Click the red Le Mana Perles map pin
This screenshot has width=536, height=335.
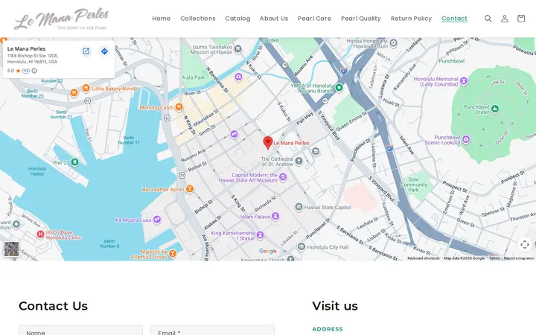tap(268, 142)
